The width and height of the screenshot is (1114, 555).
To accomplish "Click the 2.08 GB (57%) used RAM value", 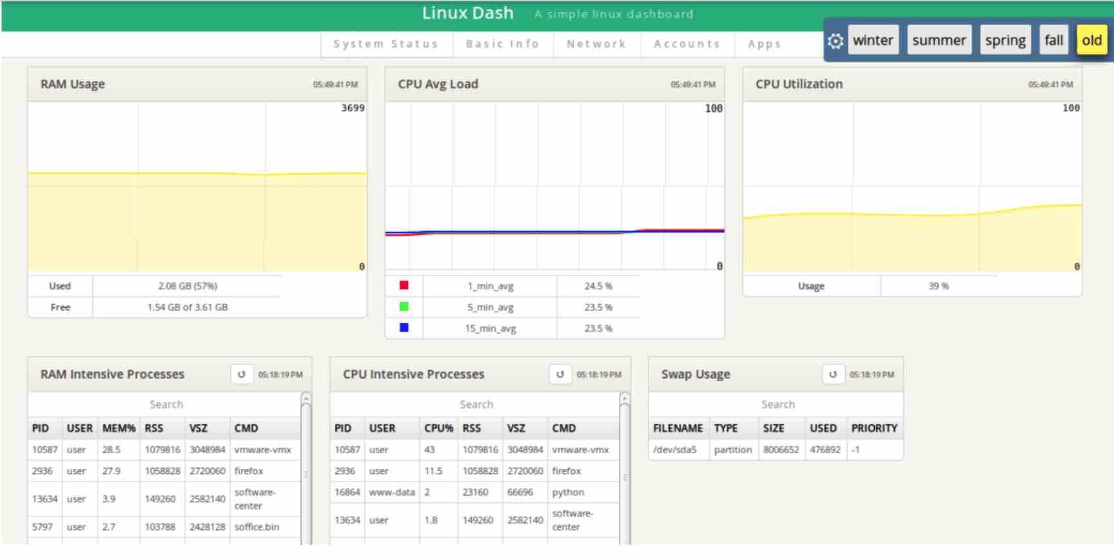I will 188,286.
